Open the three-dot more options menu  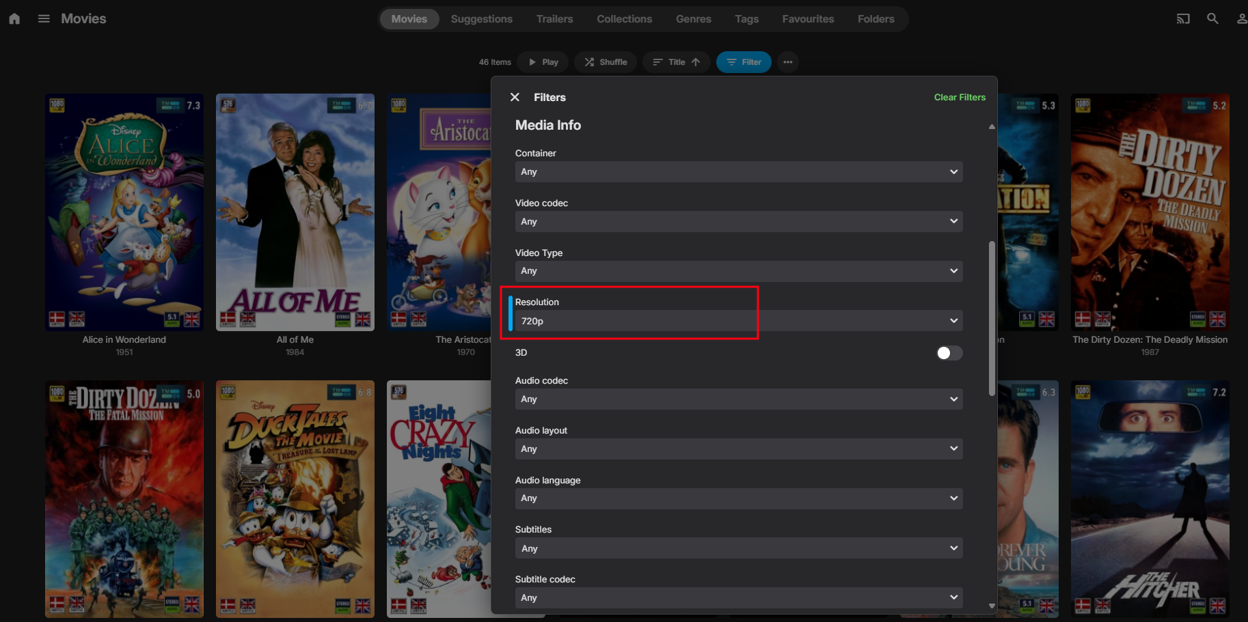[788, 62]
